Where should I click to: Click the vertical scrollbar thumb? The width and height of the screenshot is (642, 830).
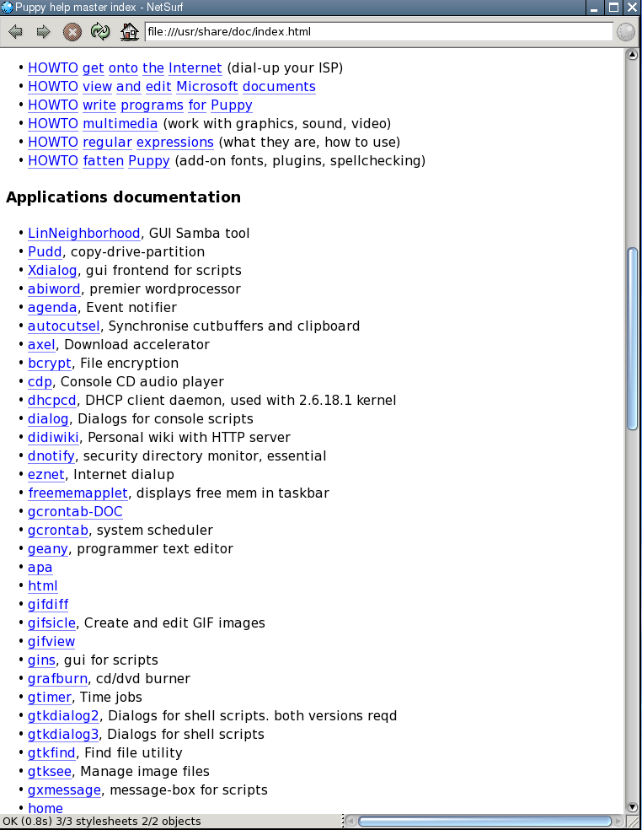[x=633, y=337]
